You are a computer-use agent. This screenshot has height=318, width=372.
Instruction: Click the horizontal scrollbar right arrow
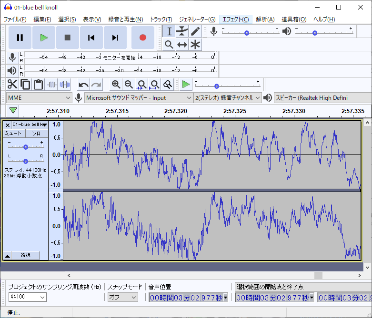(x=360, y=275)
